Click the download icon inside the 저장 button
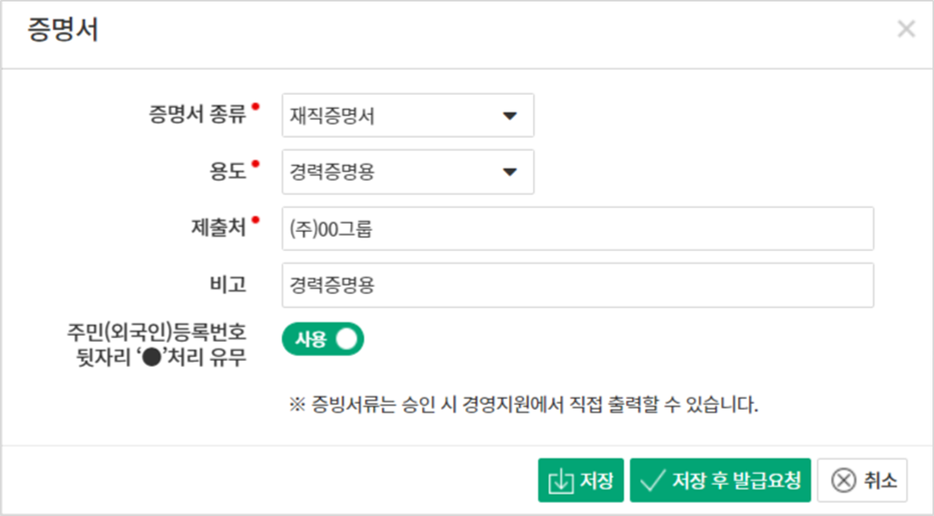Viewport: 934px width, 516px height. click(562, 479)
